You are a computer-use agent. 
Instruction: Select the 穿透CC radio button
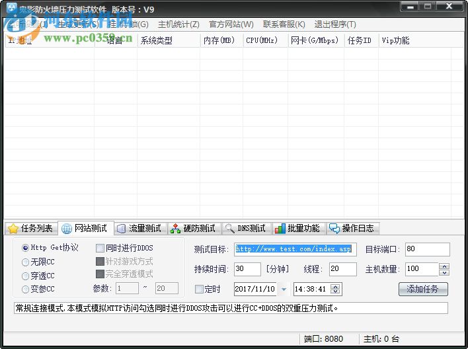coord(25,276)
